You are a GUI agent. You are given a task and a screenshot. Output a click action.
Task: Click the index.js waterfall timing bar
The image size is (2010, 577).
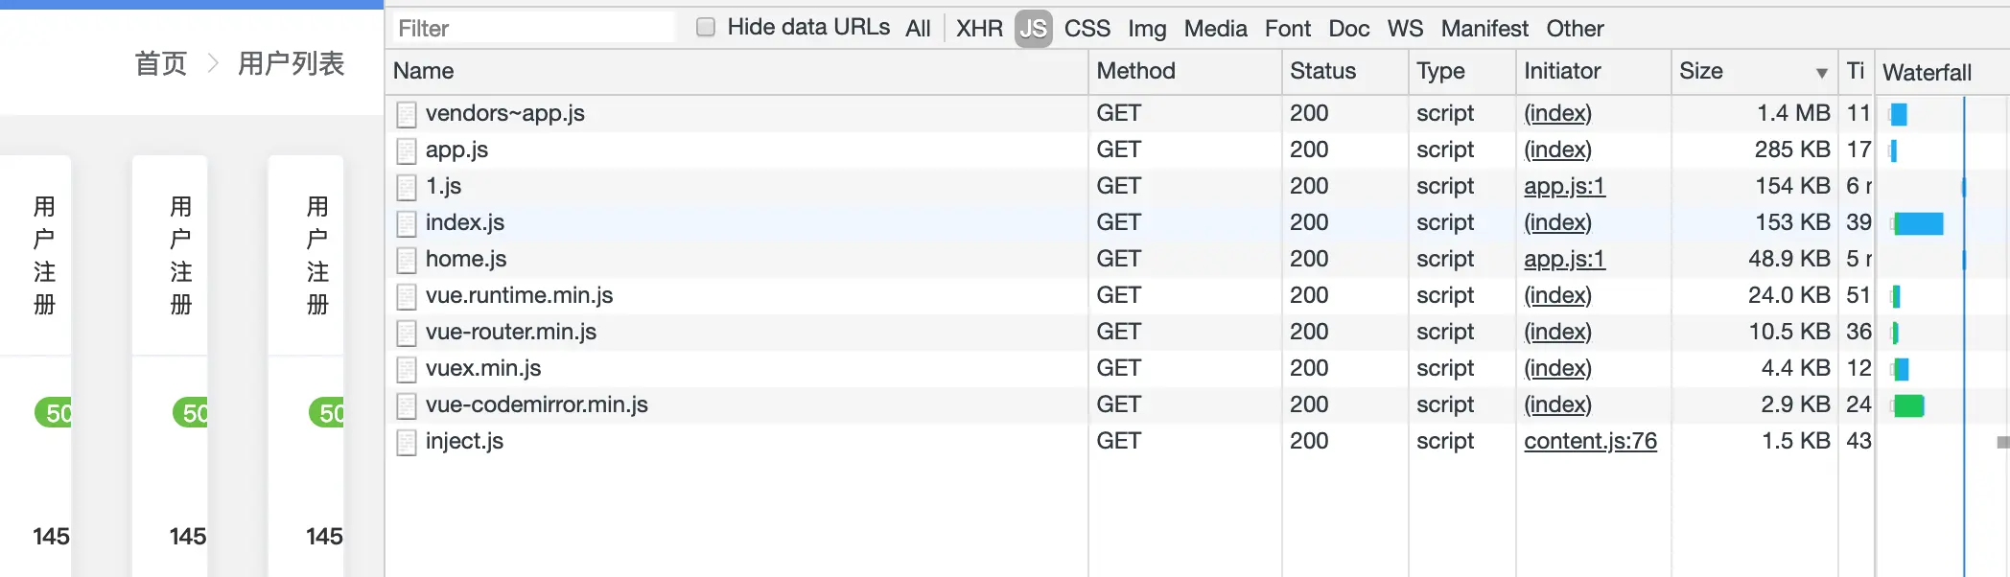click(x=1919, y=223)
